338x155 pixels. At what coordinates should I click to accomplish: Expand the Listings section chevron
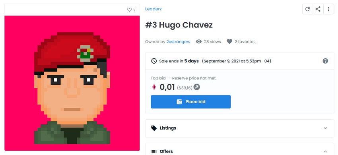point(325,128)
